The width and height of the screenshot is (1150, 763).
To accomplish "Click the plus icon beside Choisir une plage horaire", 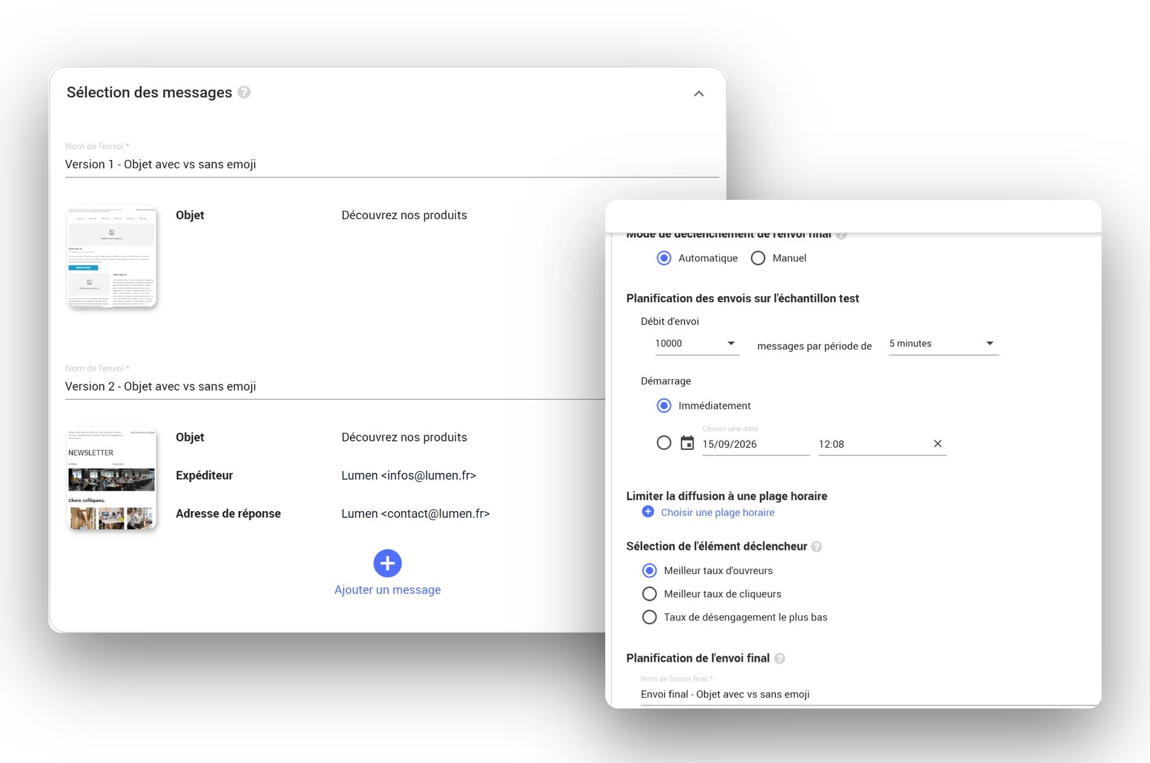I will [648, 512].
